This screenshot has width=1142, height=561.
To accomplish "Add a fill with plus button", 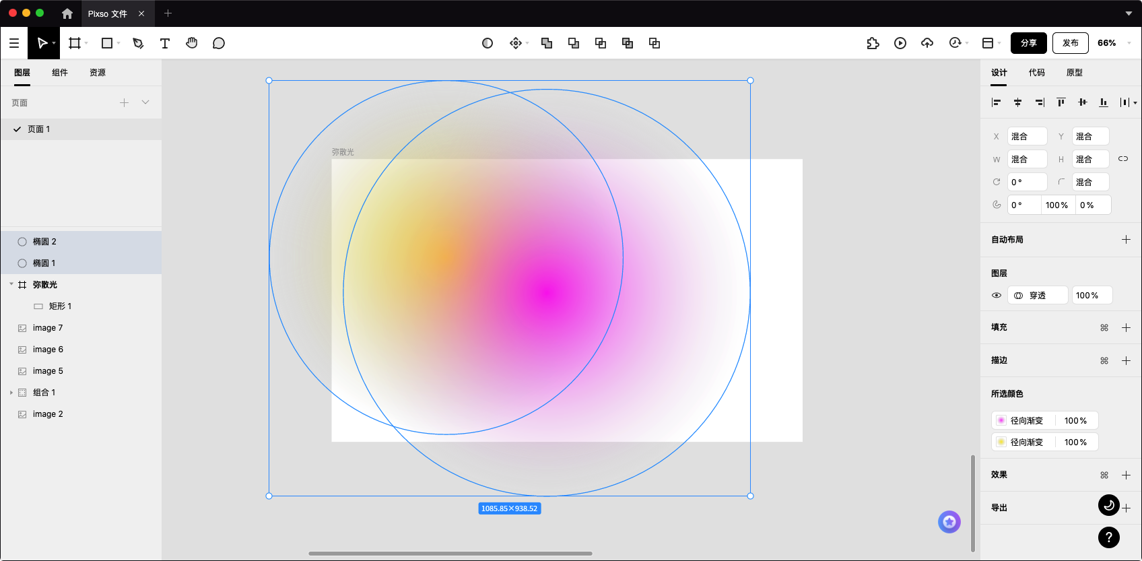I will (x=1126, y=327).
